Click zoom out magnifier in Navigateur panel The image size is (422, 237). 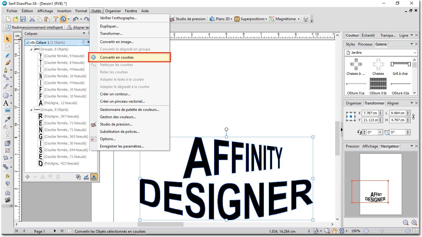(406, 223)
